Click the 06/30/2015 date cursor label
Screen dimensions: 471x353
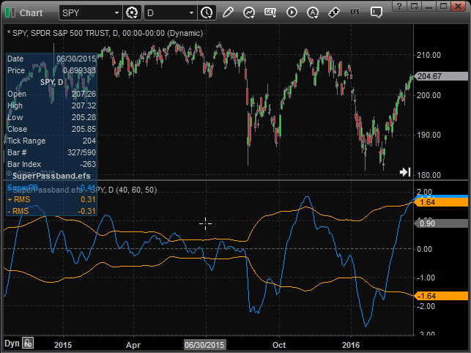click(206, 343)
